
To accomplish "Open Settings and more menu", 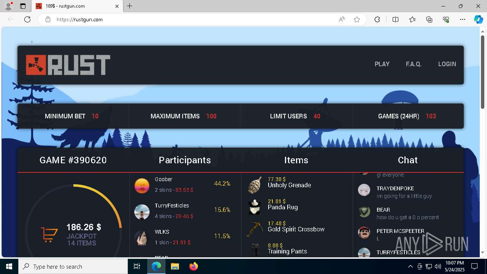I will pyautogui.click(x=463, y=19).
